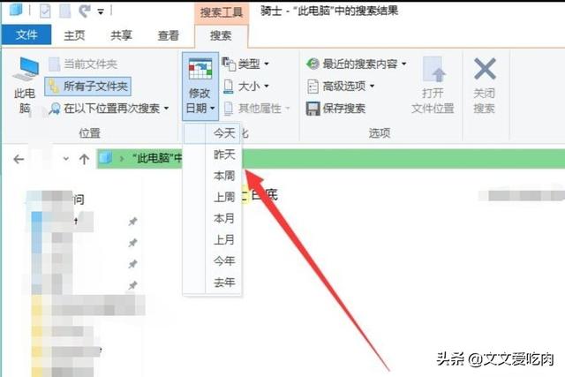
Task: Choose 昨天 from the date menu
Action: click(223, 155)
